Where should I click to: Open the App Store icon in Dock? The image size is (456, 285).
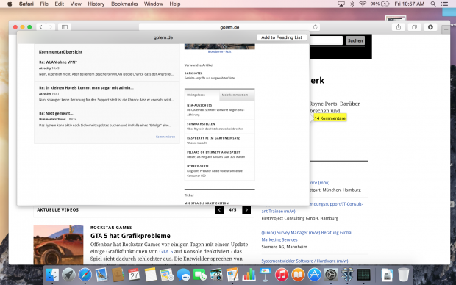click(314, 275)
